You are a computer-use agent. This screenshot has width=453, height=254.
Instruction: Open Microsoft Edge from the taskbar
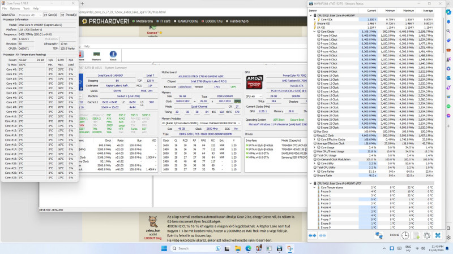(x=248, y=248)
